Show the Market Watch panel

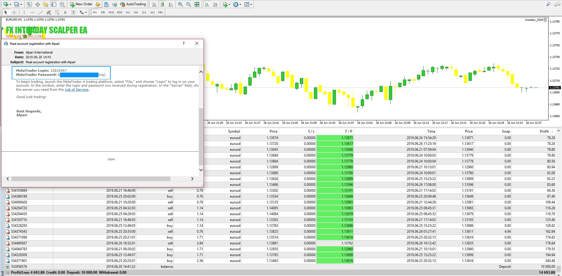pyautogui.click(x=29, y=4)
